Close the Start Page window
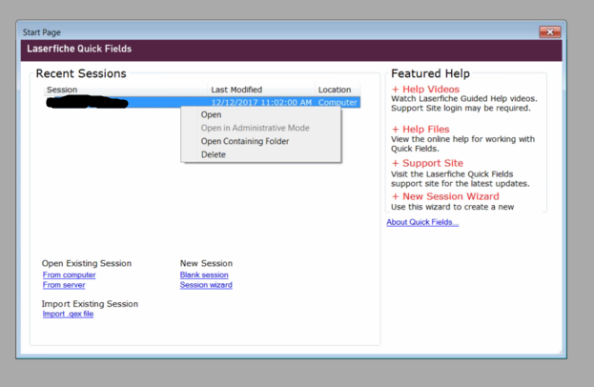 coord(550,32)
